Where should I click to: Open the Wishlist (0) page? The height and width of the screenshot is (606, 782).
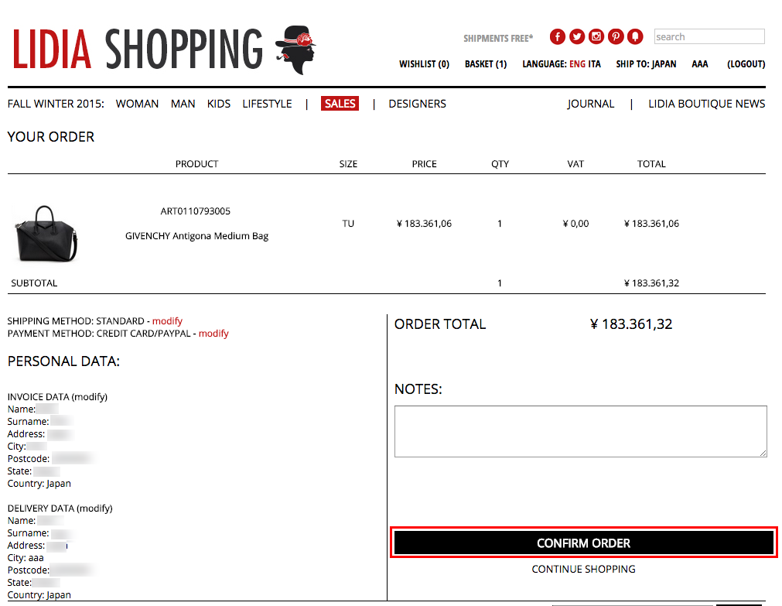tap(424, 64)
